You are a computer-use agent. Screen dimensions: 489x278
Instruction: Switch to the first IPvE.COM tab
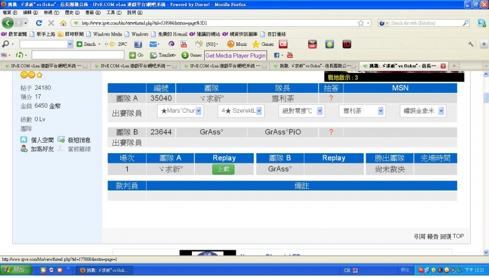tap(45, 66)
